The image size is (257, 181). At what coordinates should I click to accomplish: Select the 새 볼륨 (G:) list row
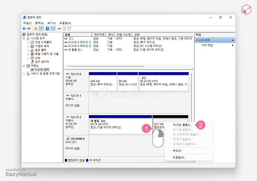(x=128, y=50)
